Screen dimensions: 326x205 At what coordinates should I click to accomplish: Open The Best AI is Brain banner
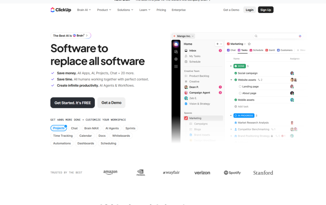(x=71, y=36)
